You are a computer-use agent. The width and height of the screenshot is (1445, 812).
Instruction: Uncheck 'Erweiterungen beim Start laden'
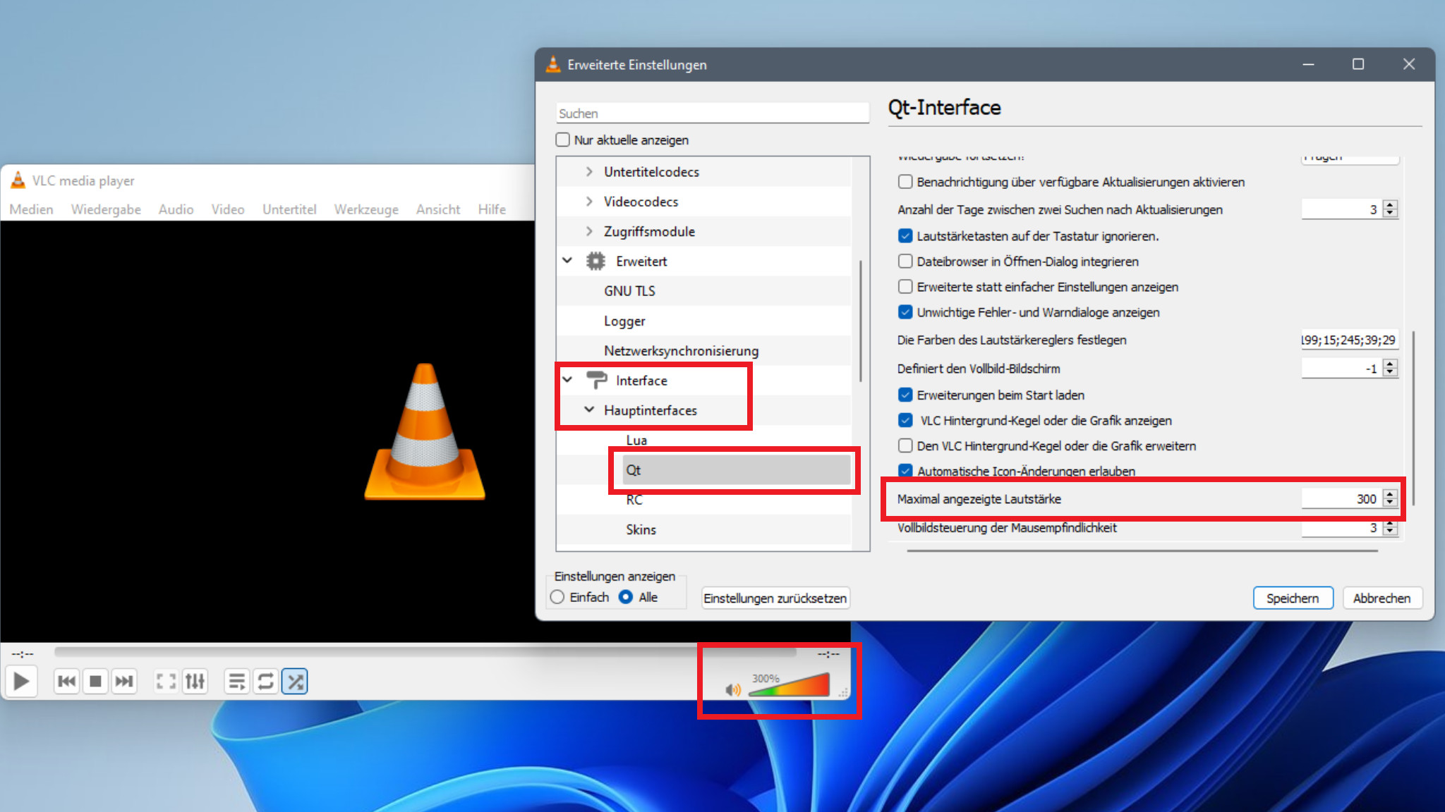(x=905, y=395)
